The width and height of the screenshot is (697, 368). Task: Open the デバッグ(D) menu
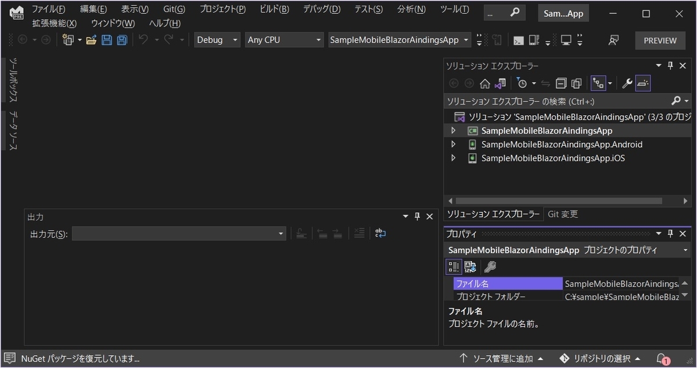point(322,9)
